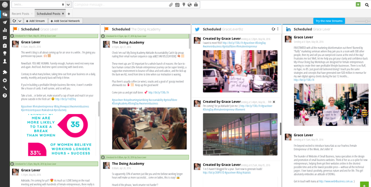
Task: Click the Compose message field
Action: tap(121, 5)
